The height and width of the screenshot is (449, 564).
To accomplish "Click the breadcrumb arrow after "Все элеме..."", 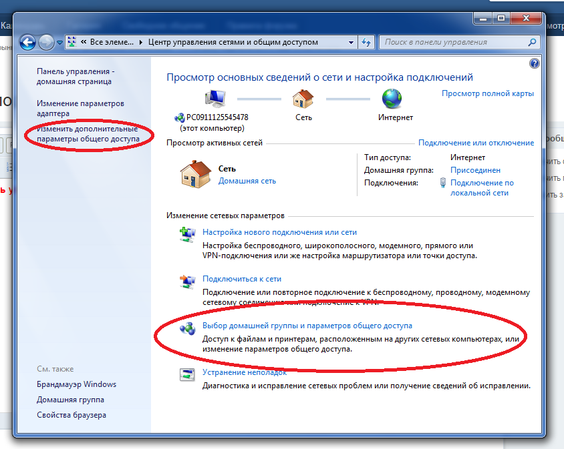I will coord(140,43).
